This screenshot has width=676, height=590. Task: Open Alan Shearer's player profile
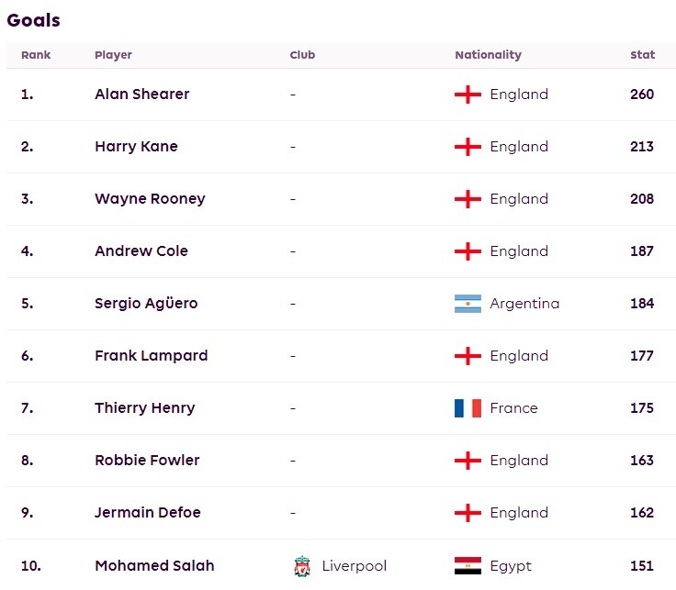tap(141, 95)
